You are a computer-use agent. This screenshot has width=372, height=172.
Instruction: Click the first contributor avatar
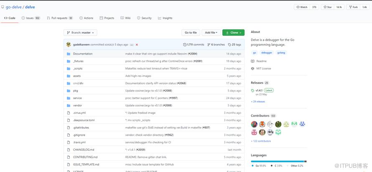254,124
